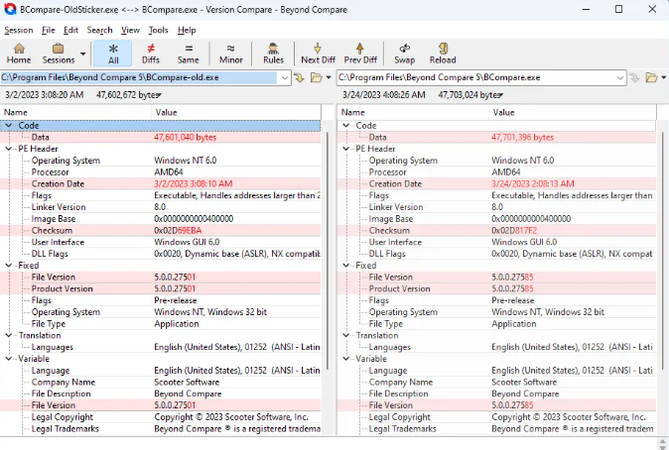
Task: Open the Sessions toolbar button
Action: pos(59,54)
